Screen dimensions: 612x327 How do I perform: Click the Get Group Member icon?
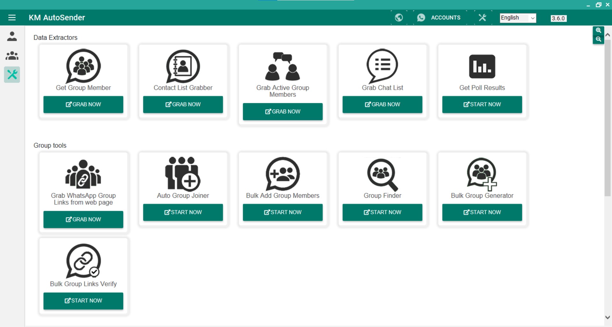coord(83,66)
